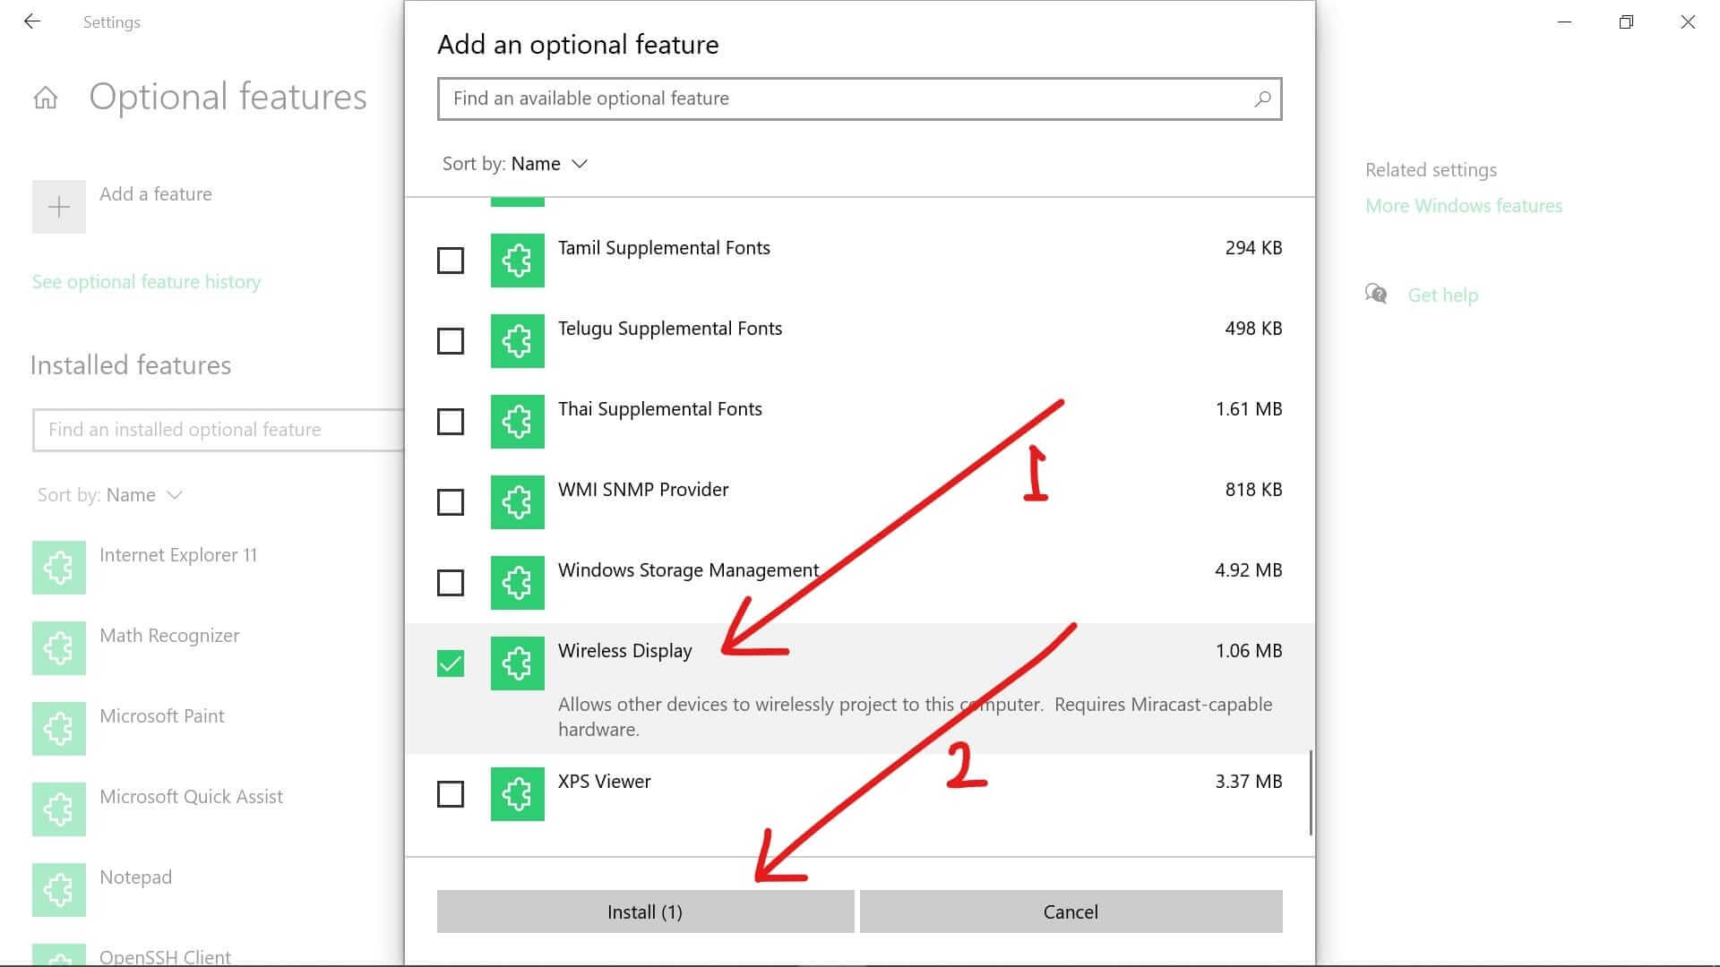This screenshot has height=967, width=1720.
Task: Click the OpenSSH Client installed feature name
Action: (165, 956)
